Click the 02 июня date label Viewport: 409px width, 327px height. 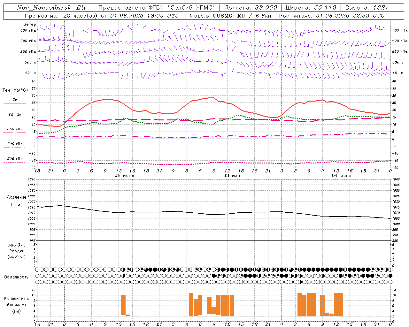124,176
